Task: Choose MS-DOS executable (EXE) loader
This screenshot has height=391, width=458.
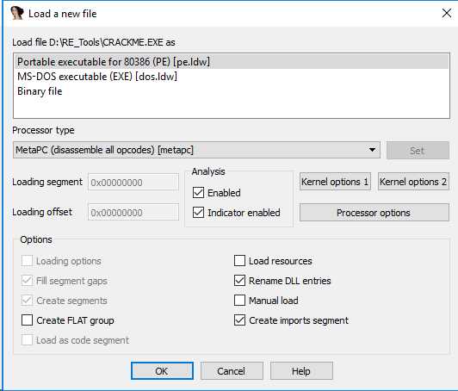Action: click(232, 77)
